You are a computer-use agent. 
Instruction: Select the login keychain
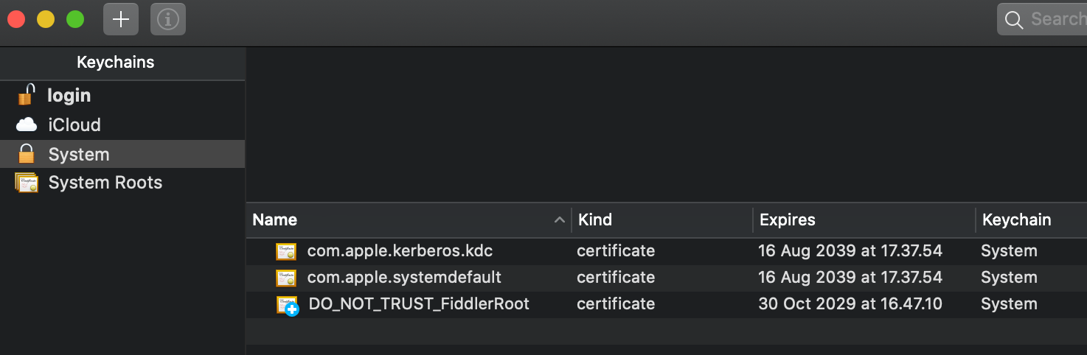click(x=69, y=96)
